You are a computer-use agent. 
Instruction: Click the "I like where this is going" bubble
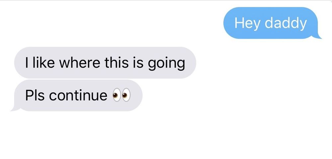pos(105,63)
